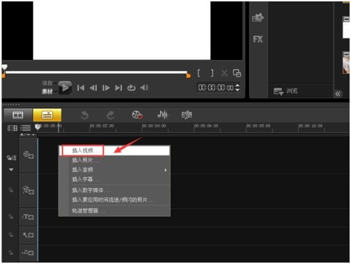Choose 插入数字媒体... from the context menu

(114, 190)
